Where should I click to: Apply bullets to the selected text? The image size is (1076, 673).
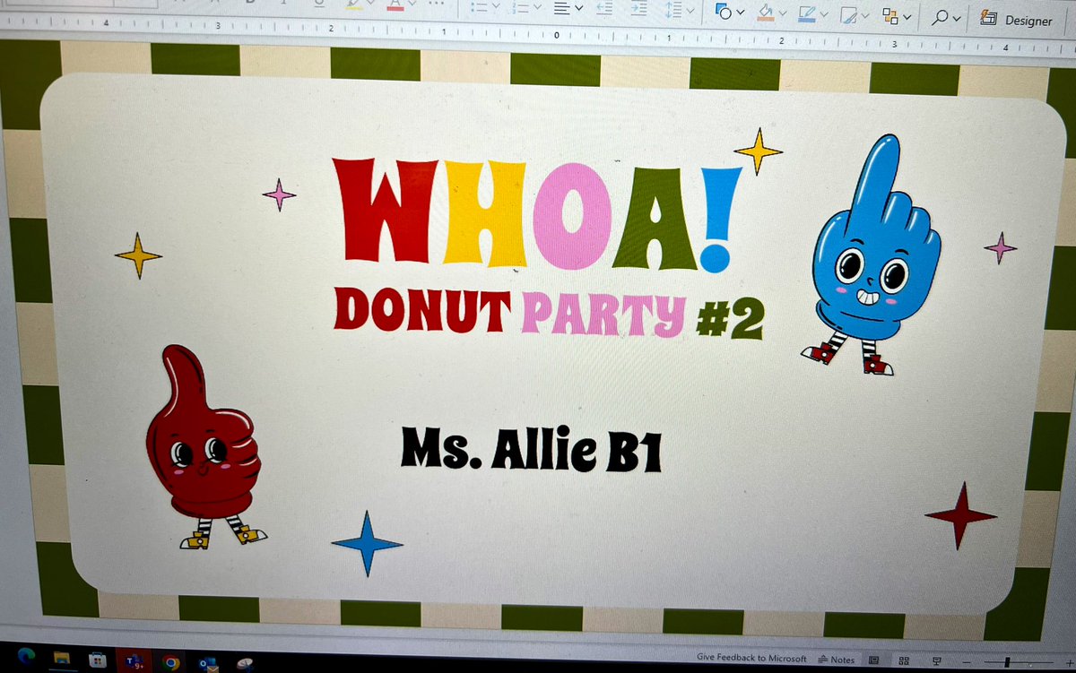[481, 6]
